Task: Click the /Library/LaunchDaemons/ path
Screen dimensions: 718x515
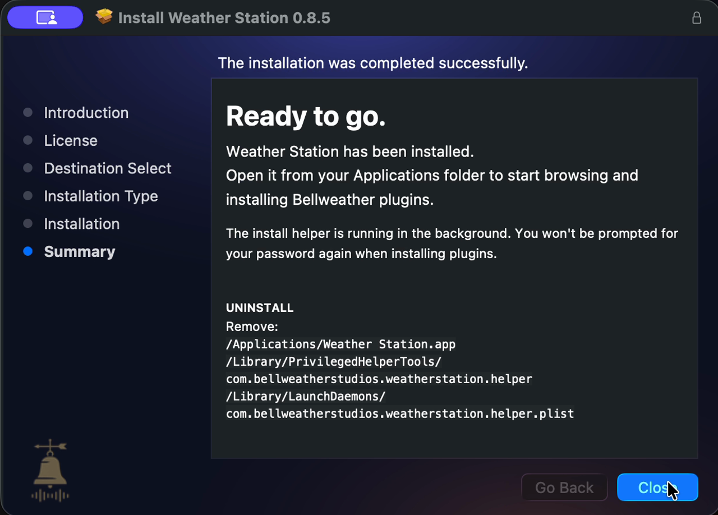Action: point(306,396)
